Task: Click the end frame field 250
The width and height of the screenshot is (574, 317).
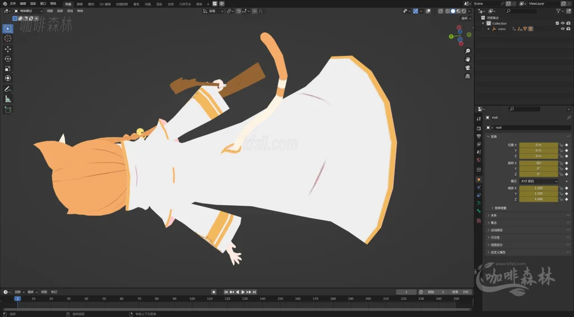Action: (460, 292)
